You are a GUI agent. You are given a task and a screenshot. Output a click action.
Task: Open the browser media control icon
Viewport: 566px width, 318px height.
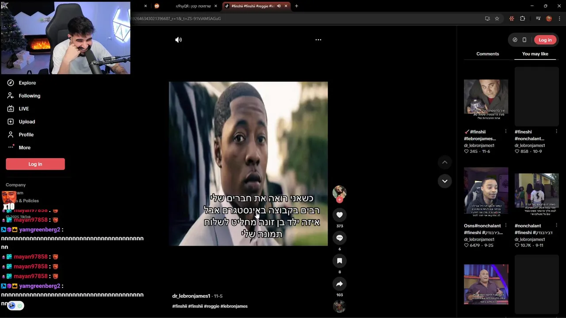pos(538,19)
